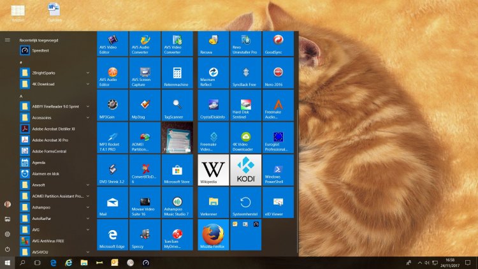
Task: Launch the Mp3tag tile
Action: (145, 106)
